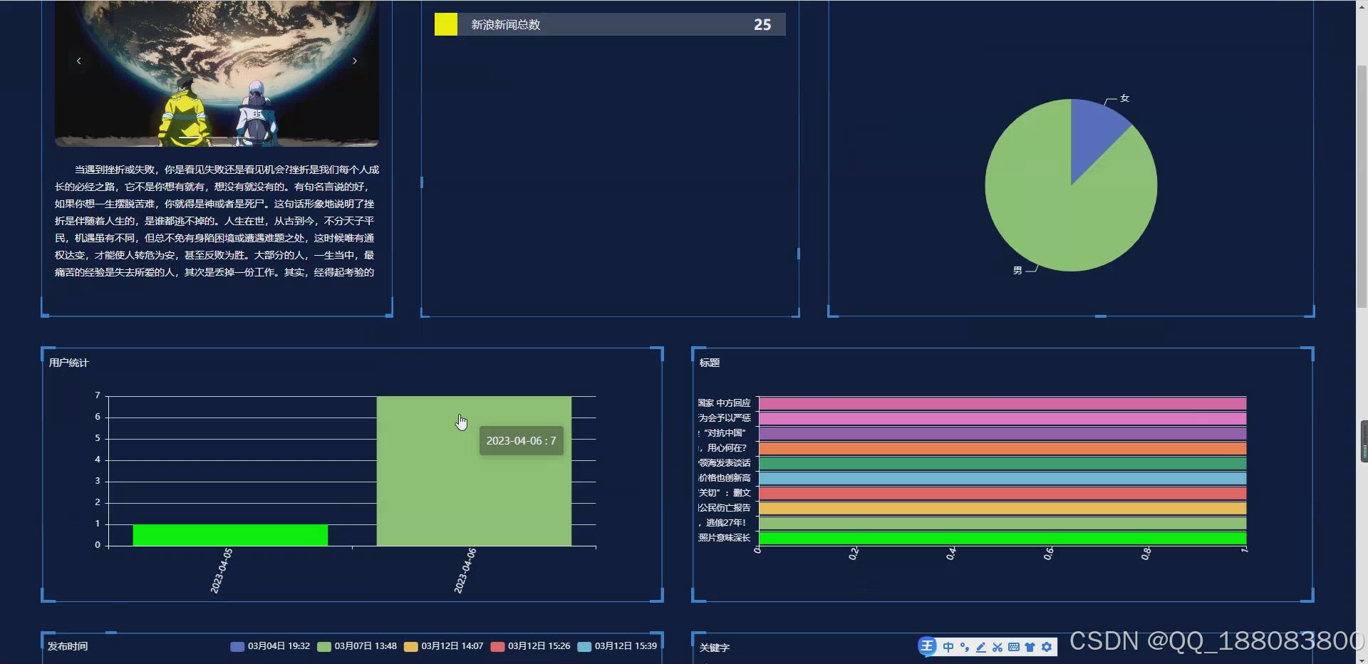Click the bright green bar 照片意味深长
The image size is (1368, 664).
[x=1002, y=538]
